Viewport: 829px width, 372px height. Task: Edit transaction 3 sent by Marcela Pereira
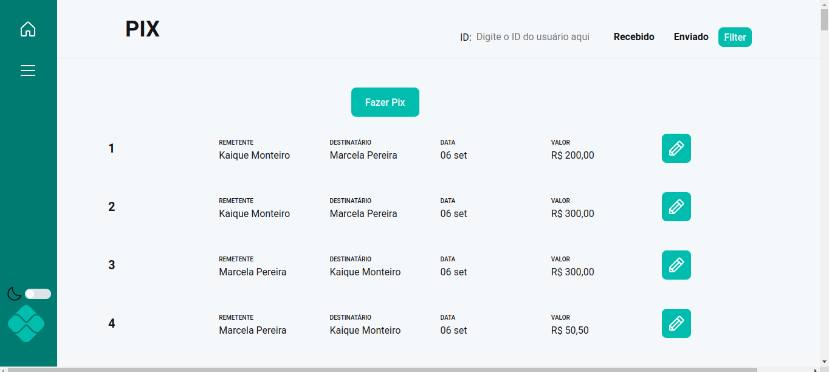click(676, 264)
